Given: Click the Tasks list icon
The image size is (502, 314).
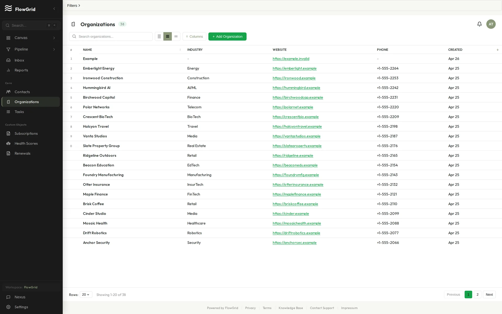Looking at the screenshot, I should point(8,112).
